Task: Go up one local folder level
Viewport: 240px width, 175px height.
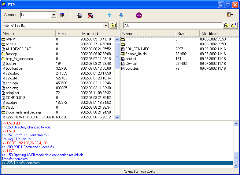Action: [113, 26]
